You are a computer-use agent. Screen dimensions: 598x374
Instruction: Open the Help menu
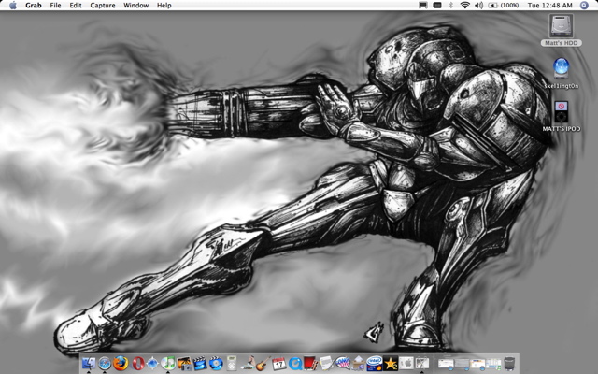coord(164,6)
